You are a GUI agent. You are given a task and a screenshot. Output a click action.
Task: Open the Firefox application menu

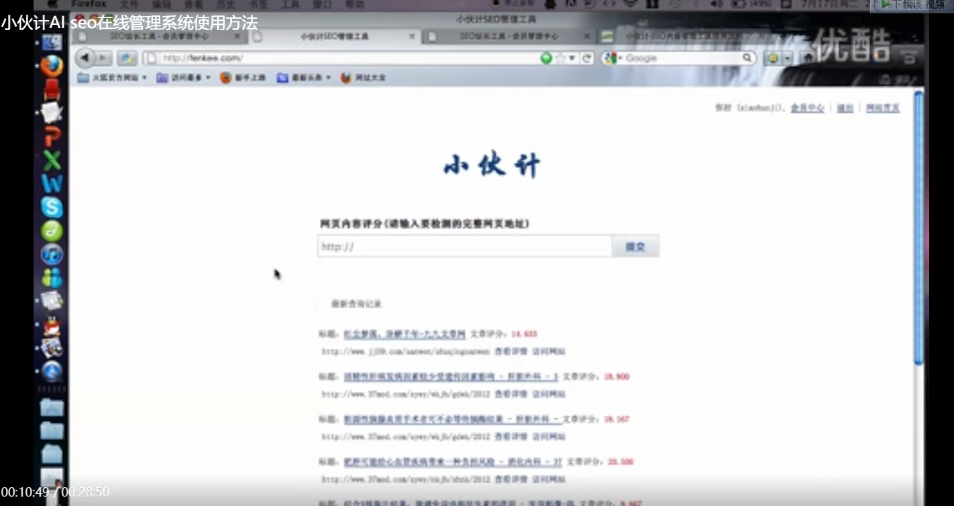click(89, 4)
